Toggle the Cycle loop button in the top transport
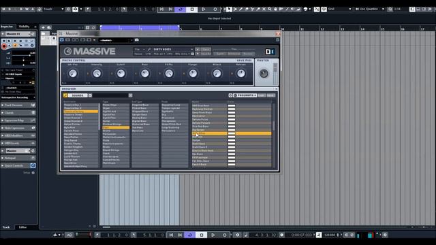The height and width of the screenshot is (245, 436). (180, 9)
